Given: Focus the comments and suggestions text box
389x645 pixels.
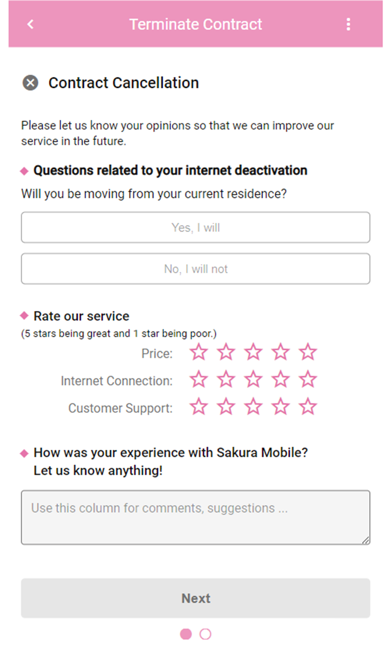Looking at the screenshot, I should [195, 517].
